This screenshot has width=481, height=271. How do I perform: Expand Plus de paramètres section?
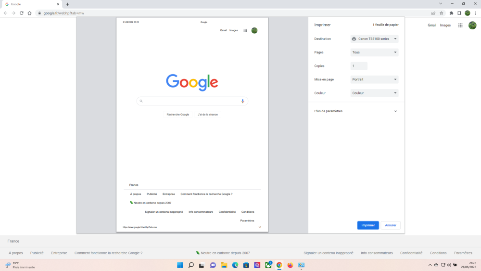pyautogui.click(x=356, y=111)
